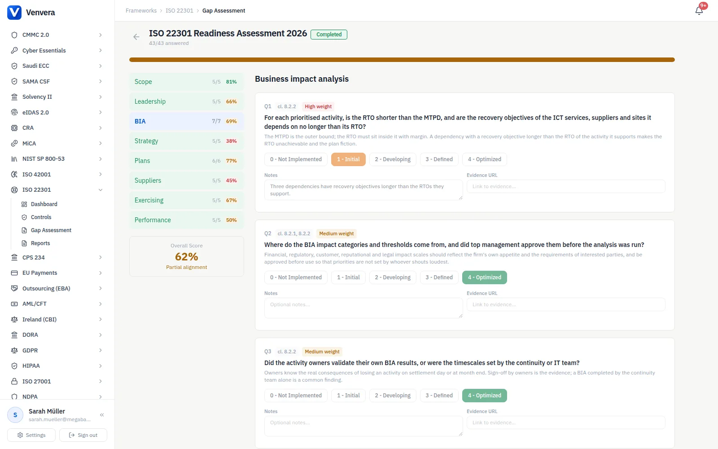Screen dimensions: 718x449
Task: Open the notifications bell
Action: pos(699,10)
